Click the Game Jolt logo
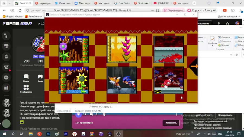 (x=17, y=24)
